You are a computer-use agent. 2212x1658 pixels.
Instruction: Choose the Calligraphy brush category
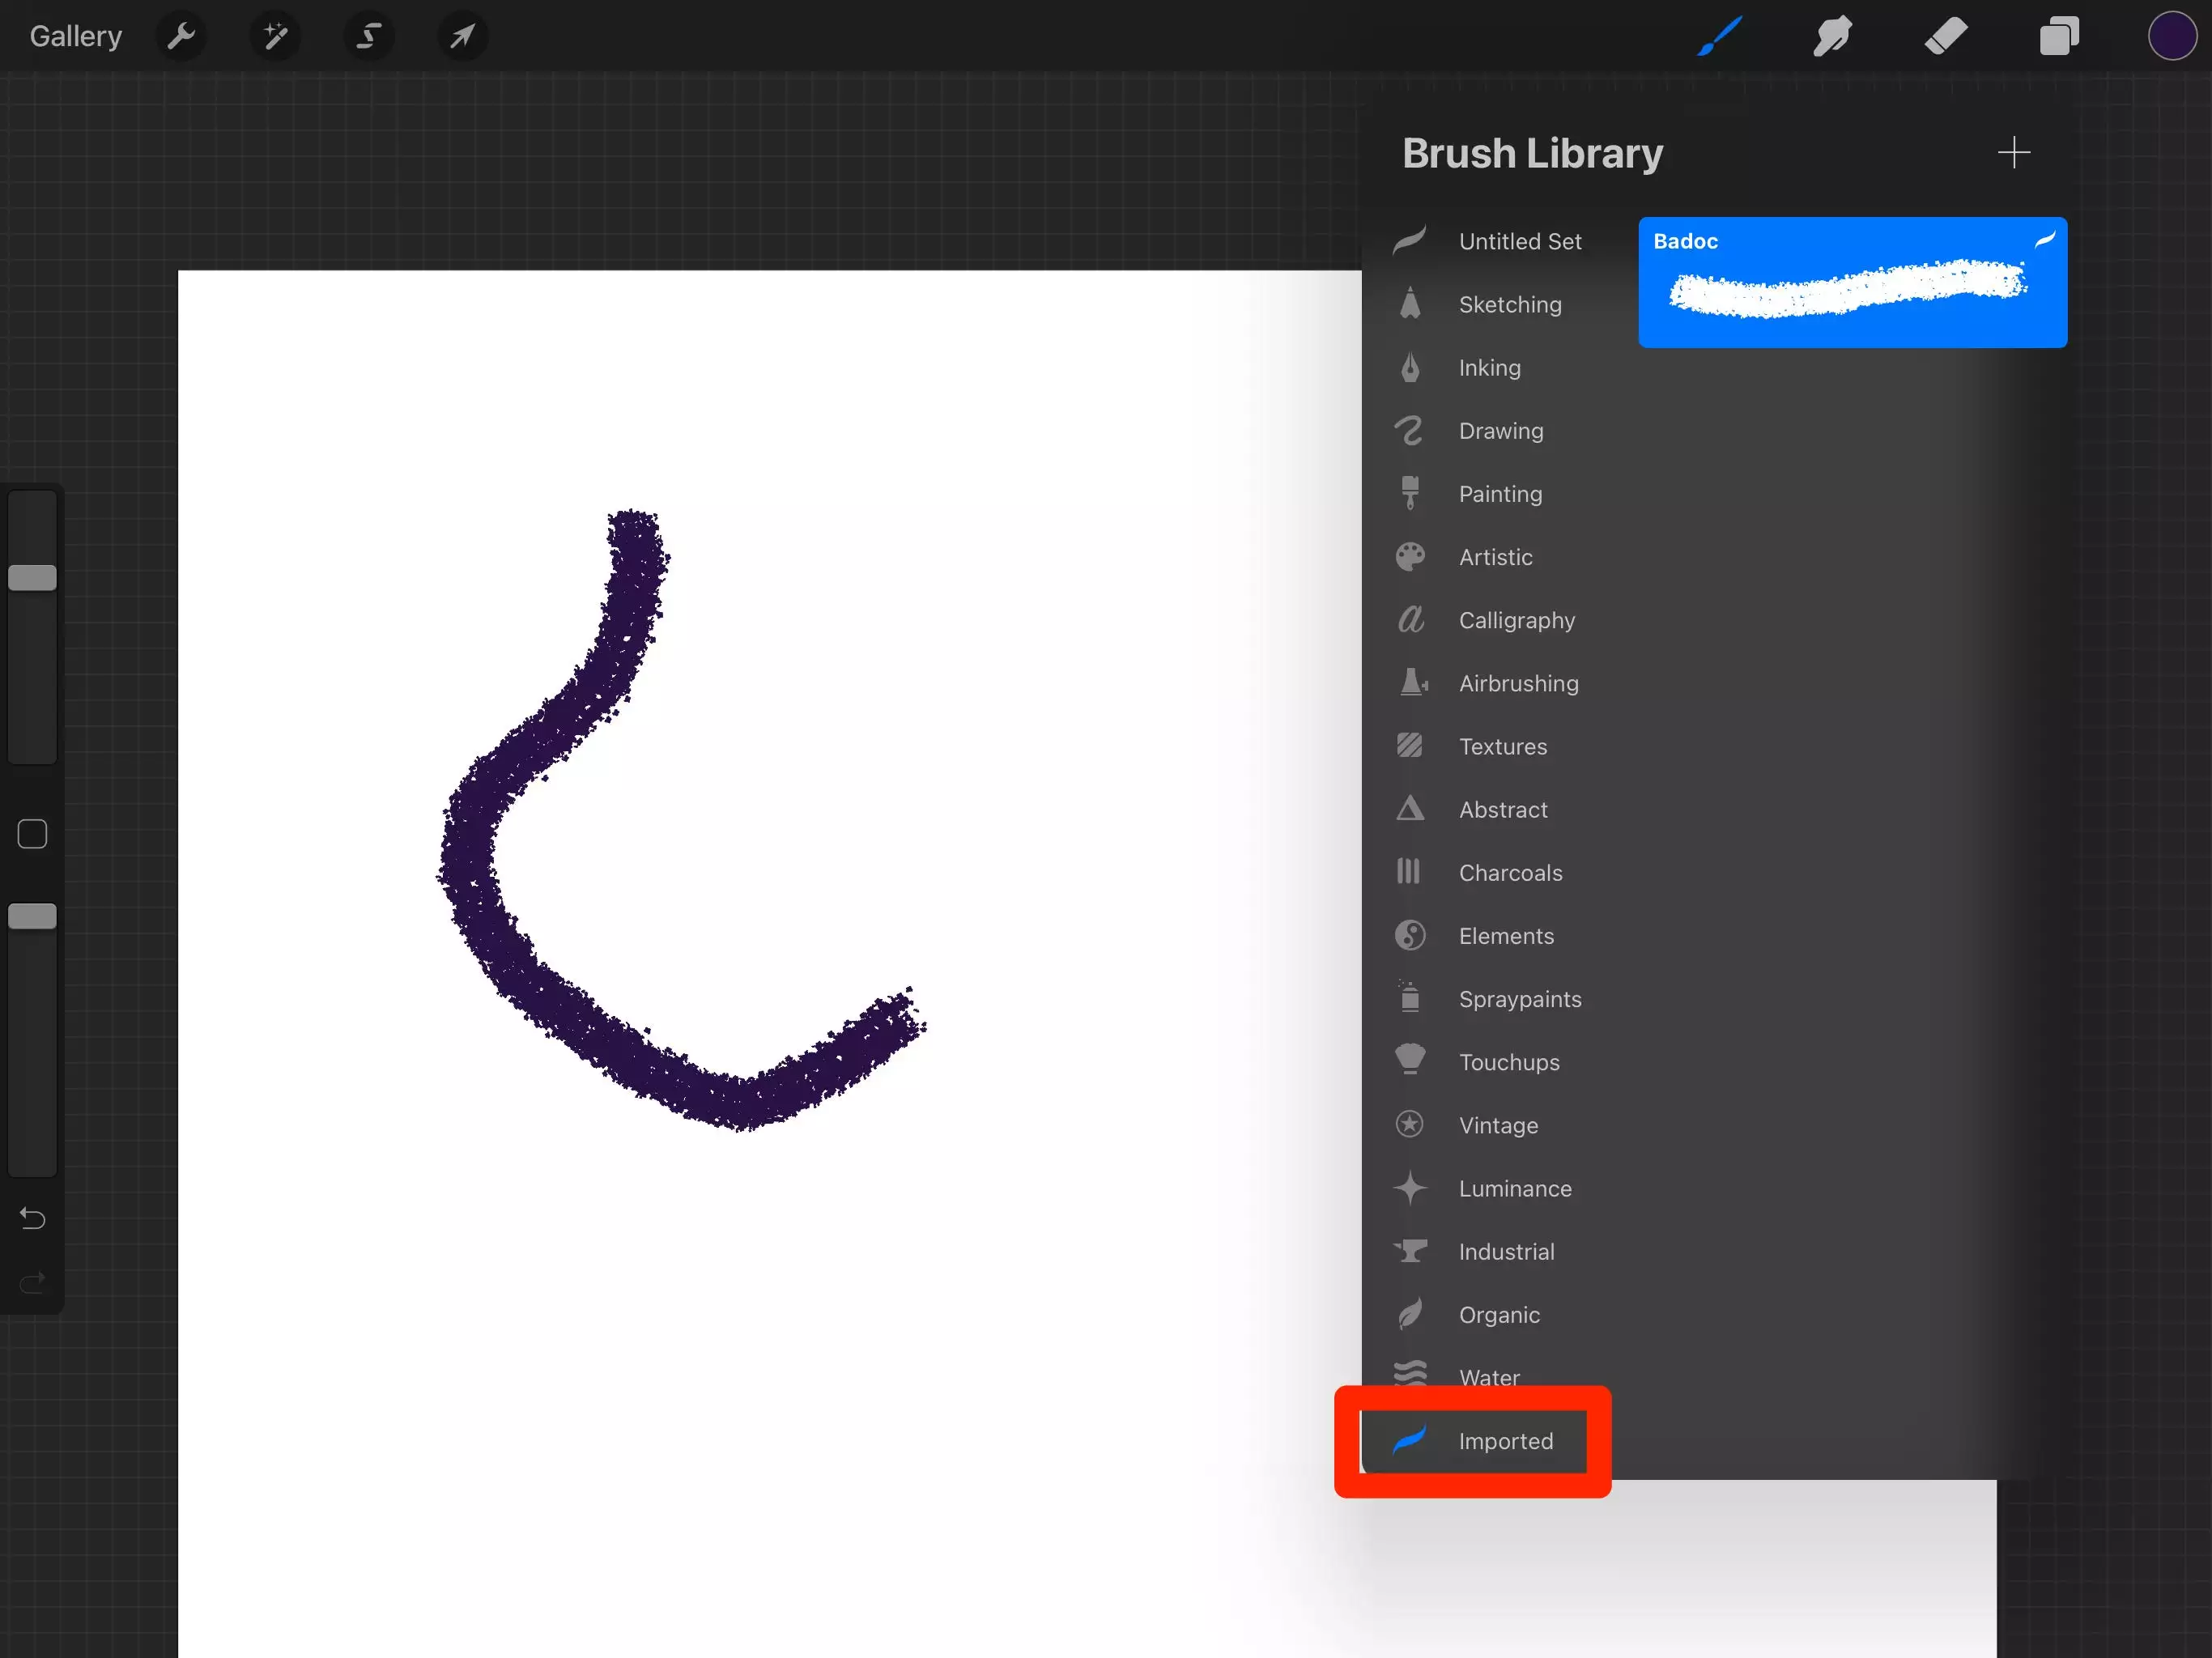[x=1516, y=620]
